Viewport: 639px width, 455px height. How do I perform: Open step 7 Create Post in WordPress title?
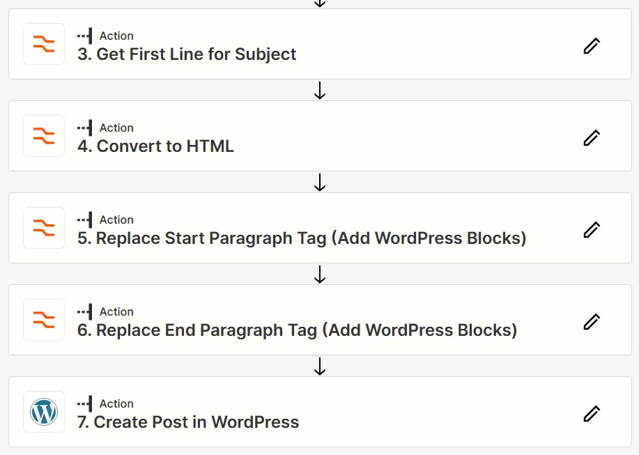(188, 422)
